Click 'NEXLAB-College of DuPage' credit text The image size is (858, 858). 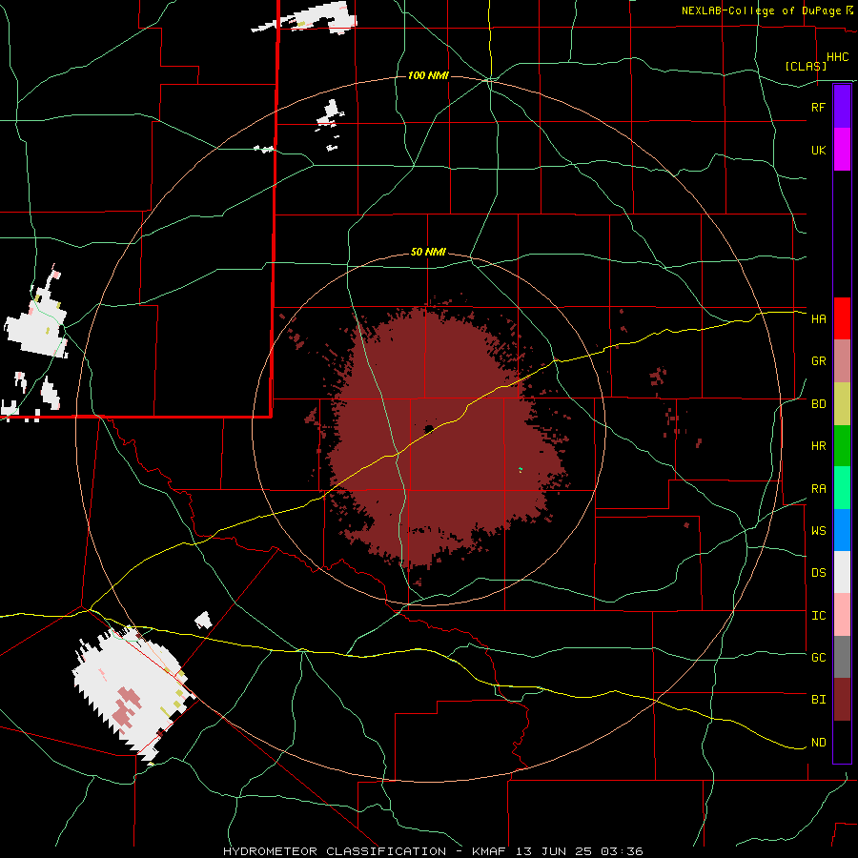click(x=761, y=10)
